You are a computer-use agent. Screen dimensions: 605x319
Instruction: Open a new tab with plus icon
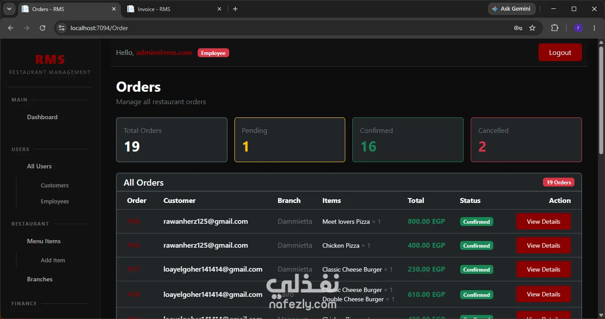coord(235,9)
